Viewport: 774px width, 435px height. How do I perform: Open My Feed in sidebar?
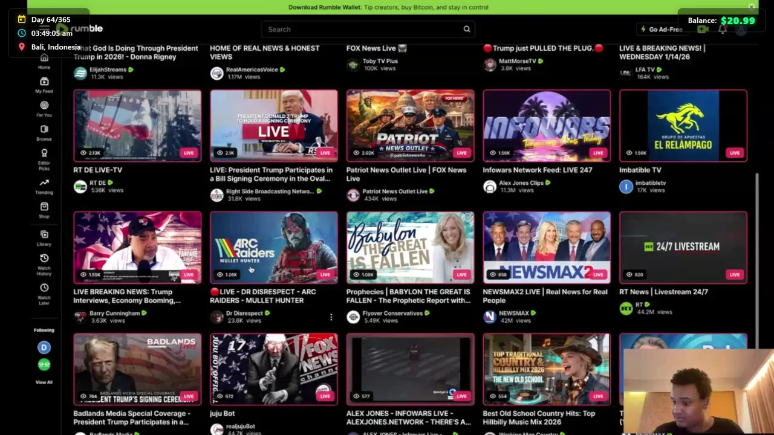44,85
